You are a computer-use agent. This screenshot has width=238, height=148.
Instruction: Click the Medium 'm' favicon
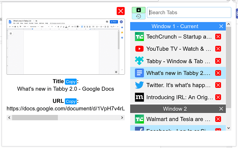pos(139,97)
